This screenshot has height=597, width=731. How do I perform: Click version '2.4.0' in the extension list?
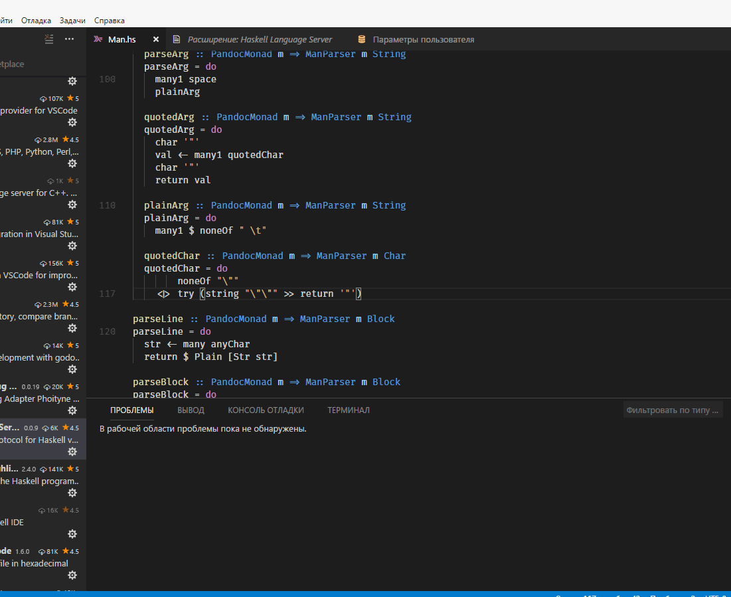[x=29, y=469]
